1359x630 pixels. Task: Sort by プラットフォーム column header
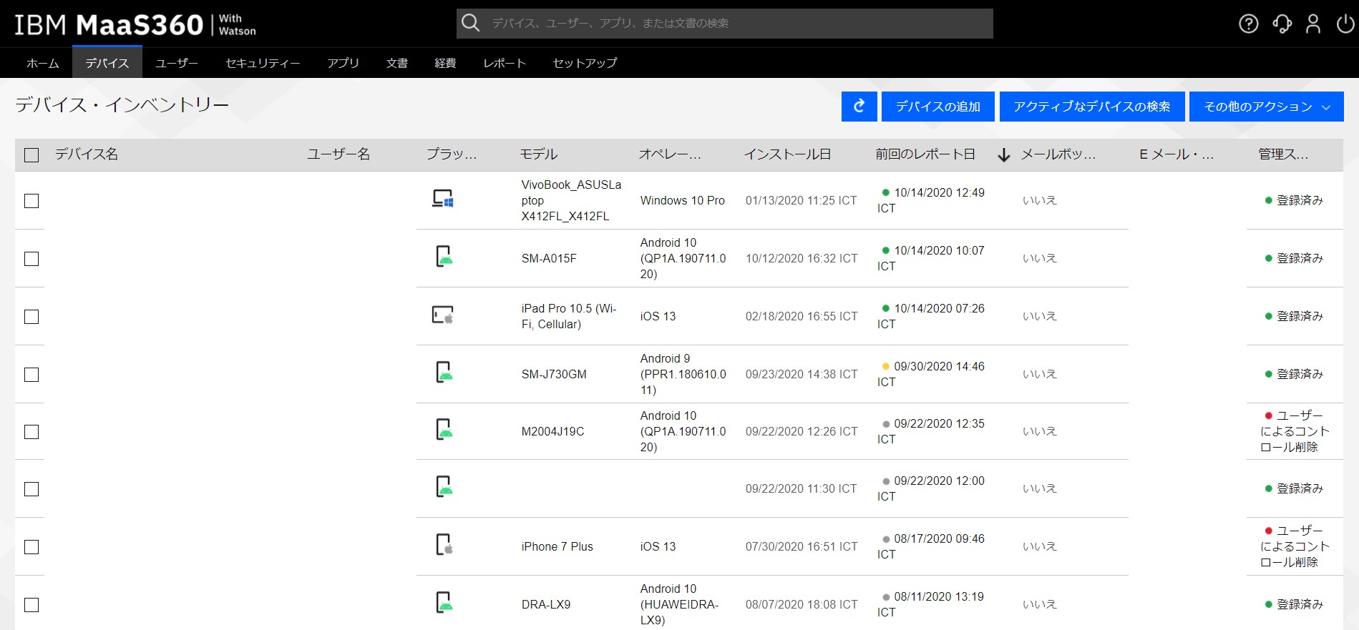[x=452, y=154]
